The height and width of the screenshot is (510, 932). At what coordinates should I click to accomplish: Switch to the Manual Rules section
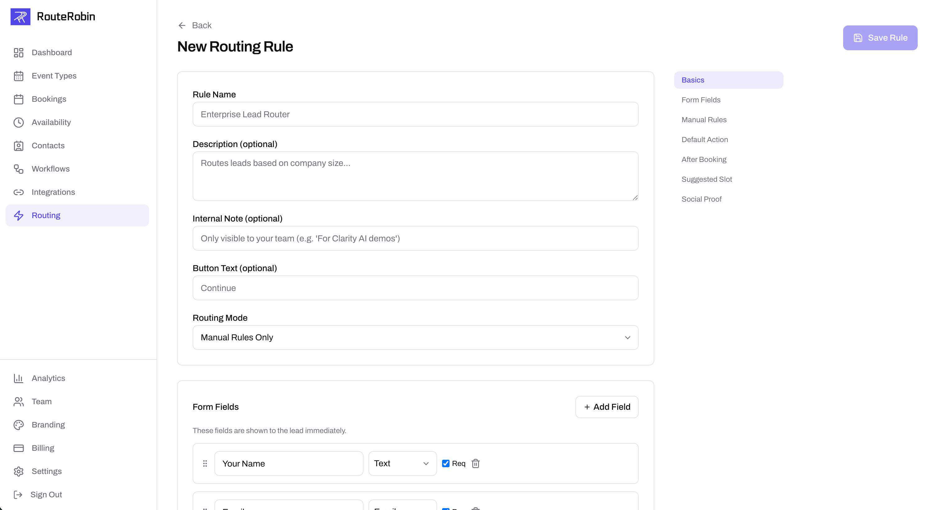(703, 119)
